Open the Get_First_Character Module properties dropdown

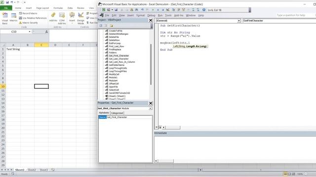click(x=150, y=108)
